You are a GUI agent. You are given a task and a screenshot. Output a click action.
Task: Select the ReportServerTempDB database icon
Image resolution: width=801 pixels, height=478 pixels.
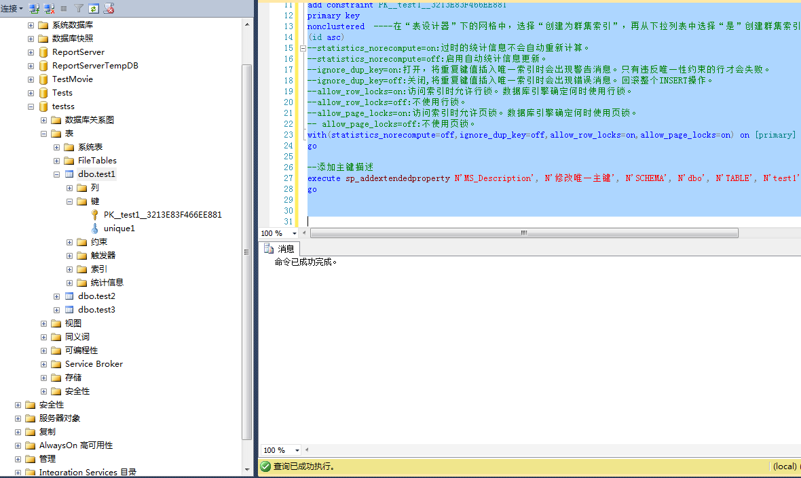43,65
